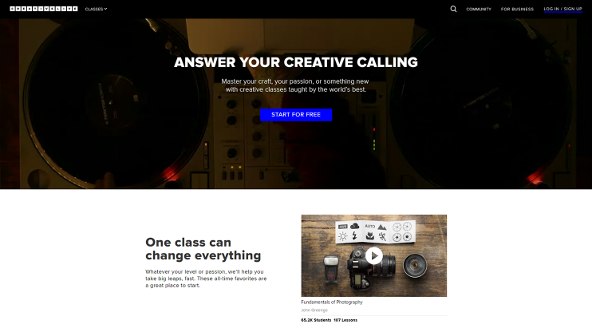592x332 pixels.
Task: Open the Fundamentals of Photography title link
Action: coord(331,302)
